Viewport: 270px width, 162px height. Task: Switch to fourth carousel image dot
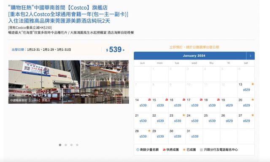pos(77,145)
